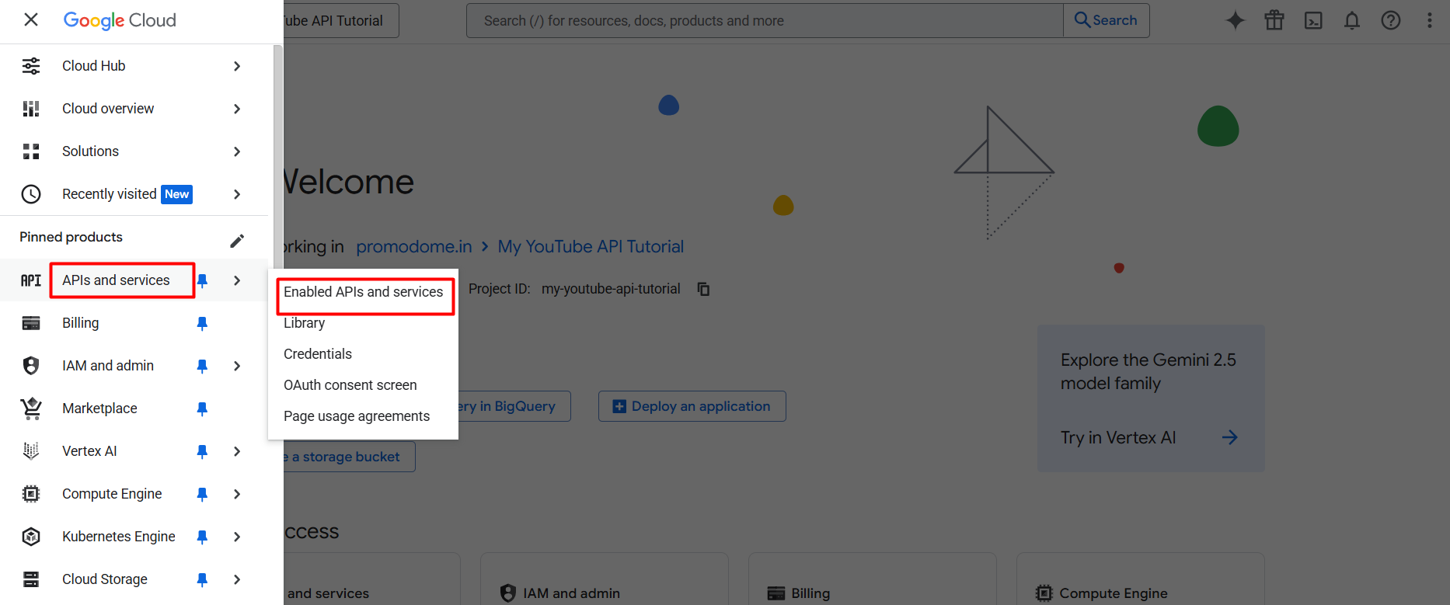Open the project selector in top bar

pyautogui.click(x=341, y=20)
